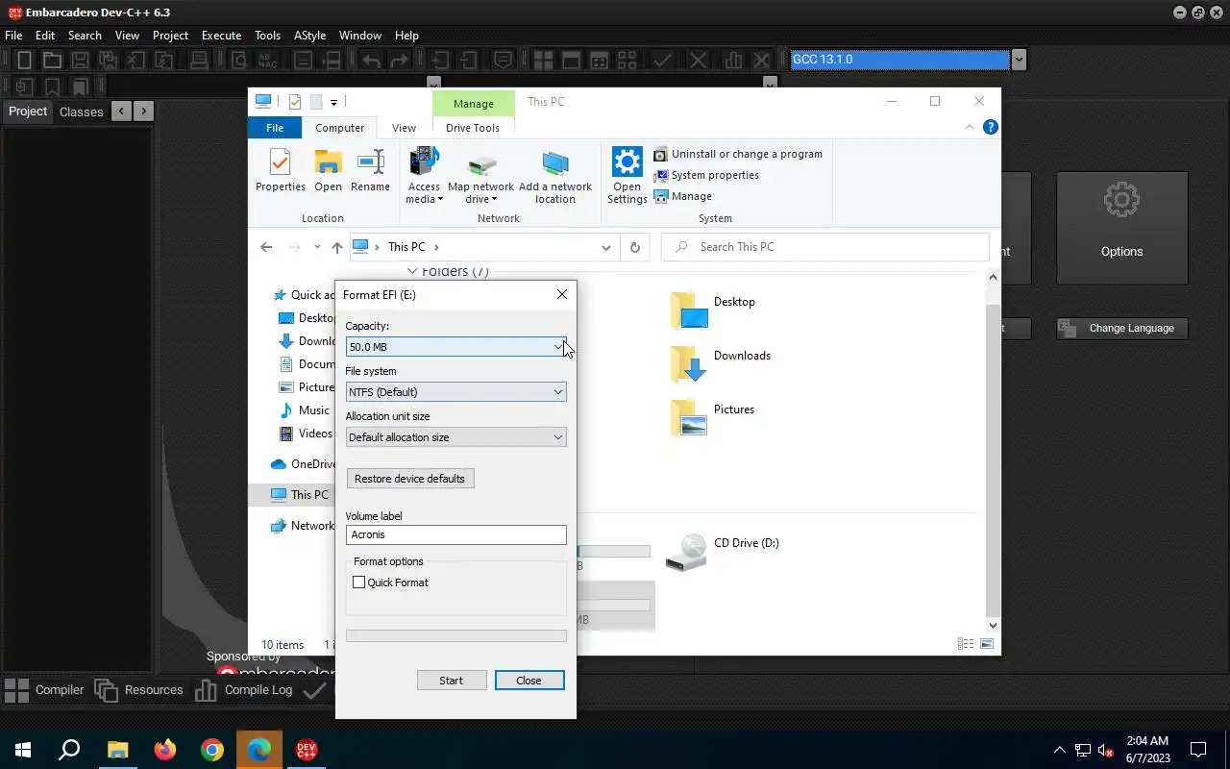Collapse the Folders (7) group
Screen dimensions: 1230x769
coord(413,272)
